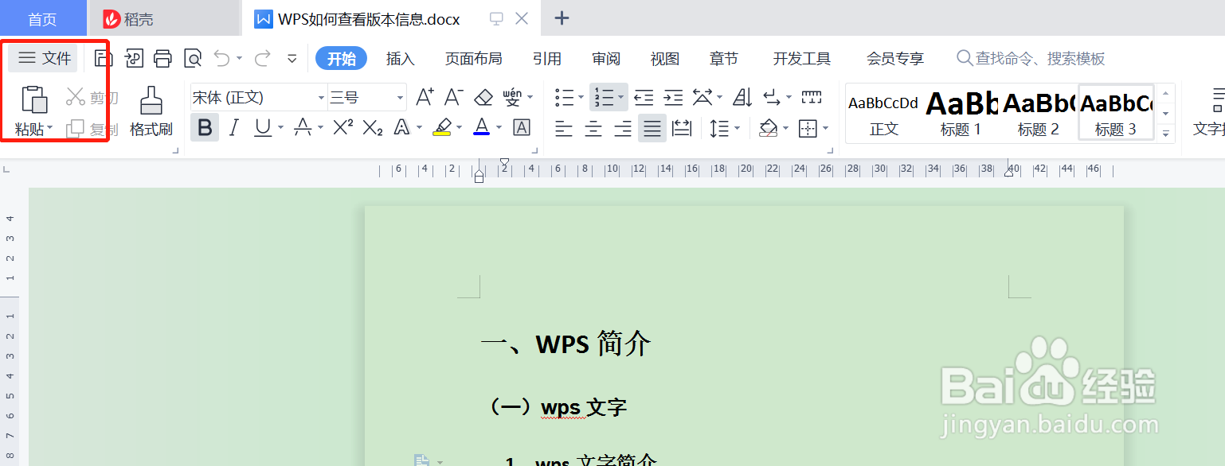Go to the 首页 tab
Screen dimensions: 1225x466
coord(42,19)
